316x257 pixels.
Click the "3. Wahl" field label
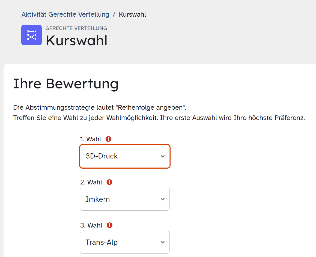91,225
